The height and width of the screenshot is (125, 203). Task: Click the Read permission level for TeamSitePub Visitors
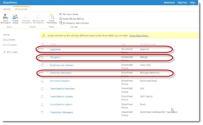pyautogui.click(x=143, y=104)
